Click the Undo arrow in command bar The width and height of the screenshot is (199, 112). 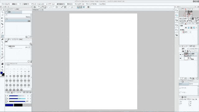[50, 7]
